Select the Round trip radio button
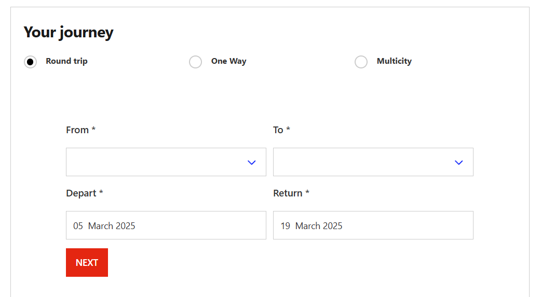 pyautogui.click(x=30, y=62)
